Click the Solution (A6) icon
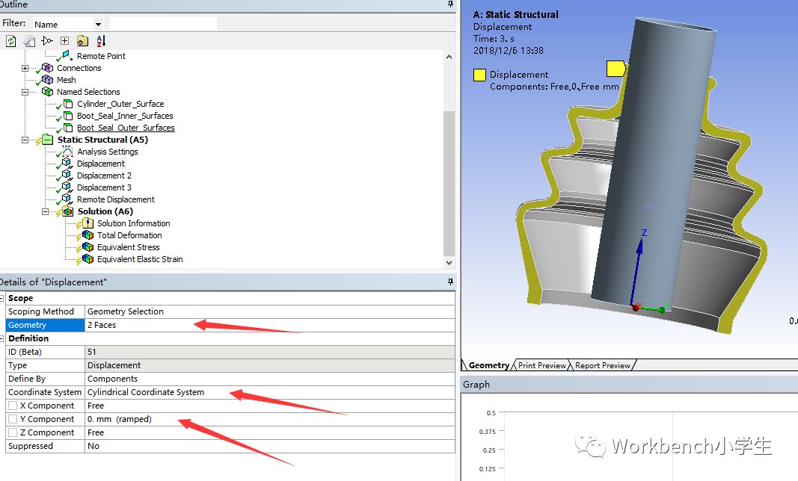Image resolution: width=798 pixels, height=481 pixels. (x=68, y=211)
